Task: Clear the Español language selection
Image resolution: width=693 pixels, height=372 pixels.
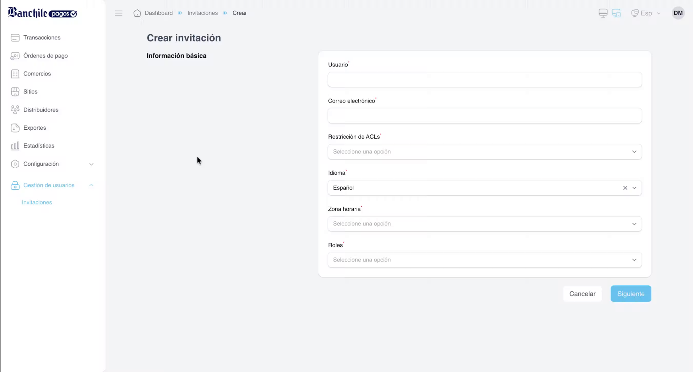Action: (x=625, y=188)
